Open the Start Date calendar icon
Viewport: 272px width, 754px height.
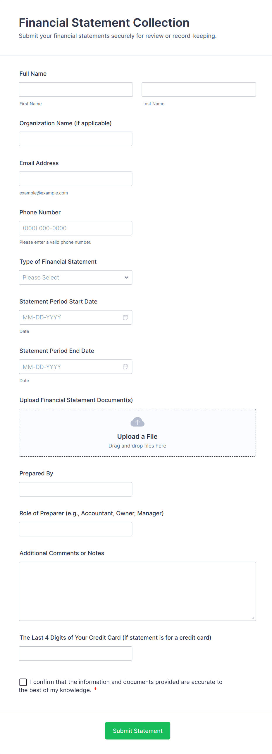coord(125,317)
